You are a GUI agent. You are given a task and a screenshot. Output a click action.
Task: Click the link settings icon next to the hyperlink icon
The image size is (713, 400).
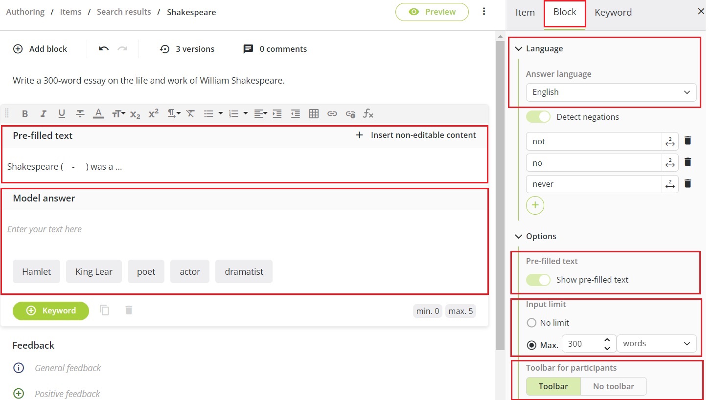350,113
